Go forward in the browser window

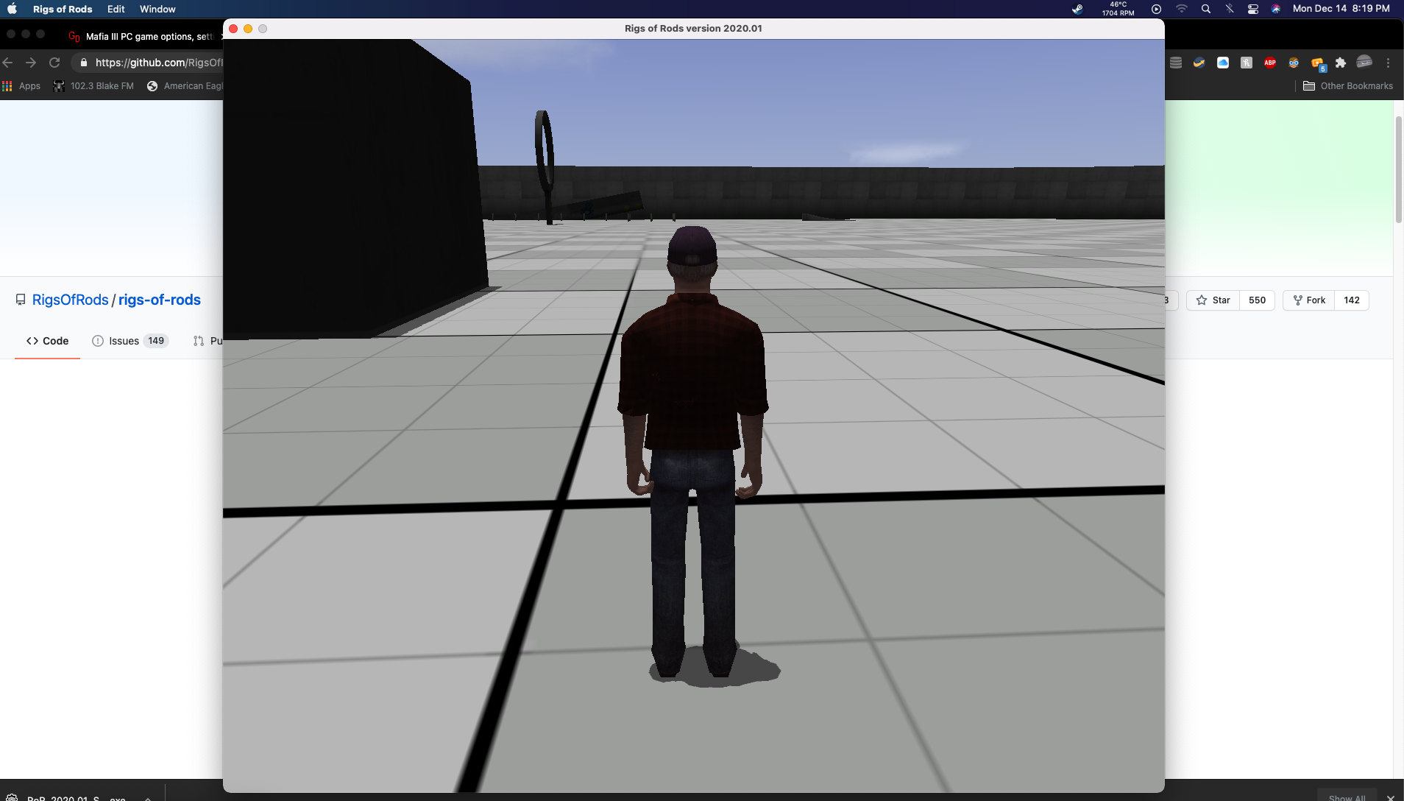tap(31, 63)
